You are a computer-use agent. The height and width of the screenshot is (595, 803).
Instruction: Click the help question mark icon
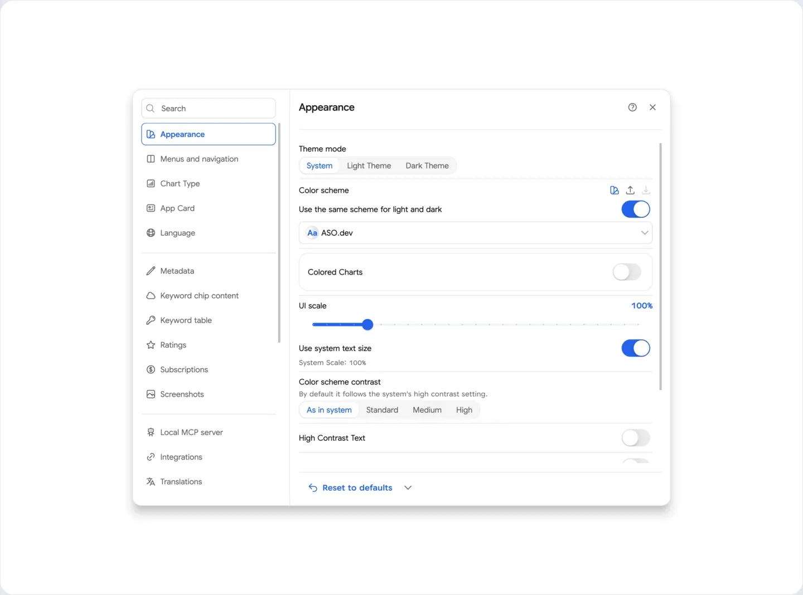tap(632, 108)
